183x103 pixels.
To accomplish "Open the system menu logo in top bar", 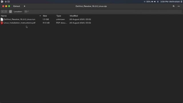I will [2, 2].
